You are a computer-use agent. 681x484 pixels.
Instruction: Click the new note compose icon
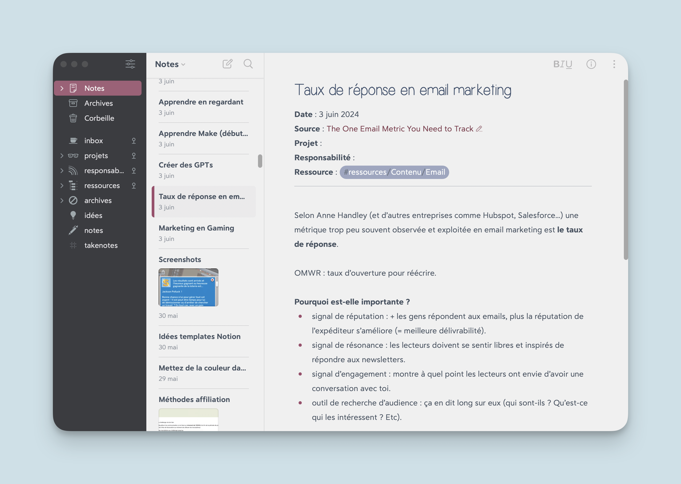228,63
